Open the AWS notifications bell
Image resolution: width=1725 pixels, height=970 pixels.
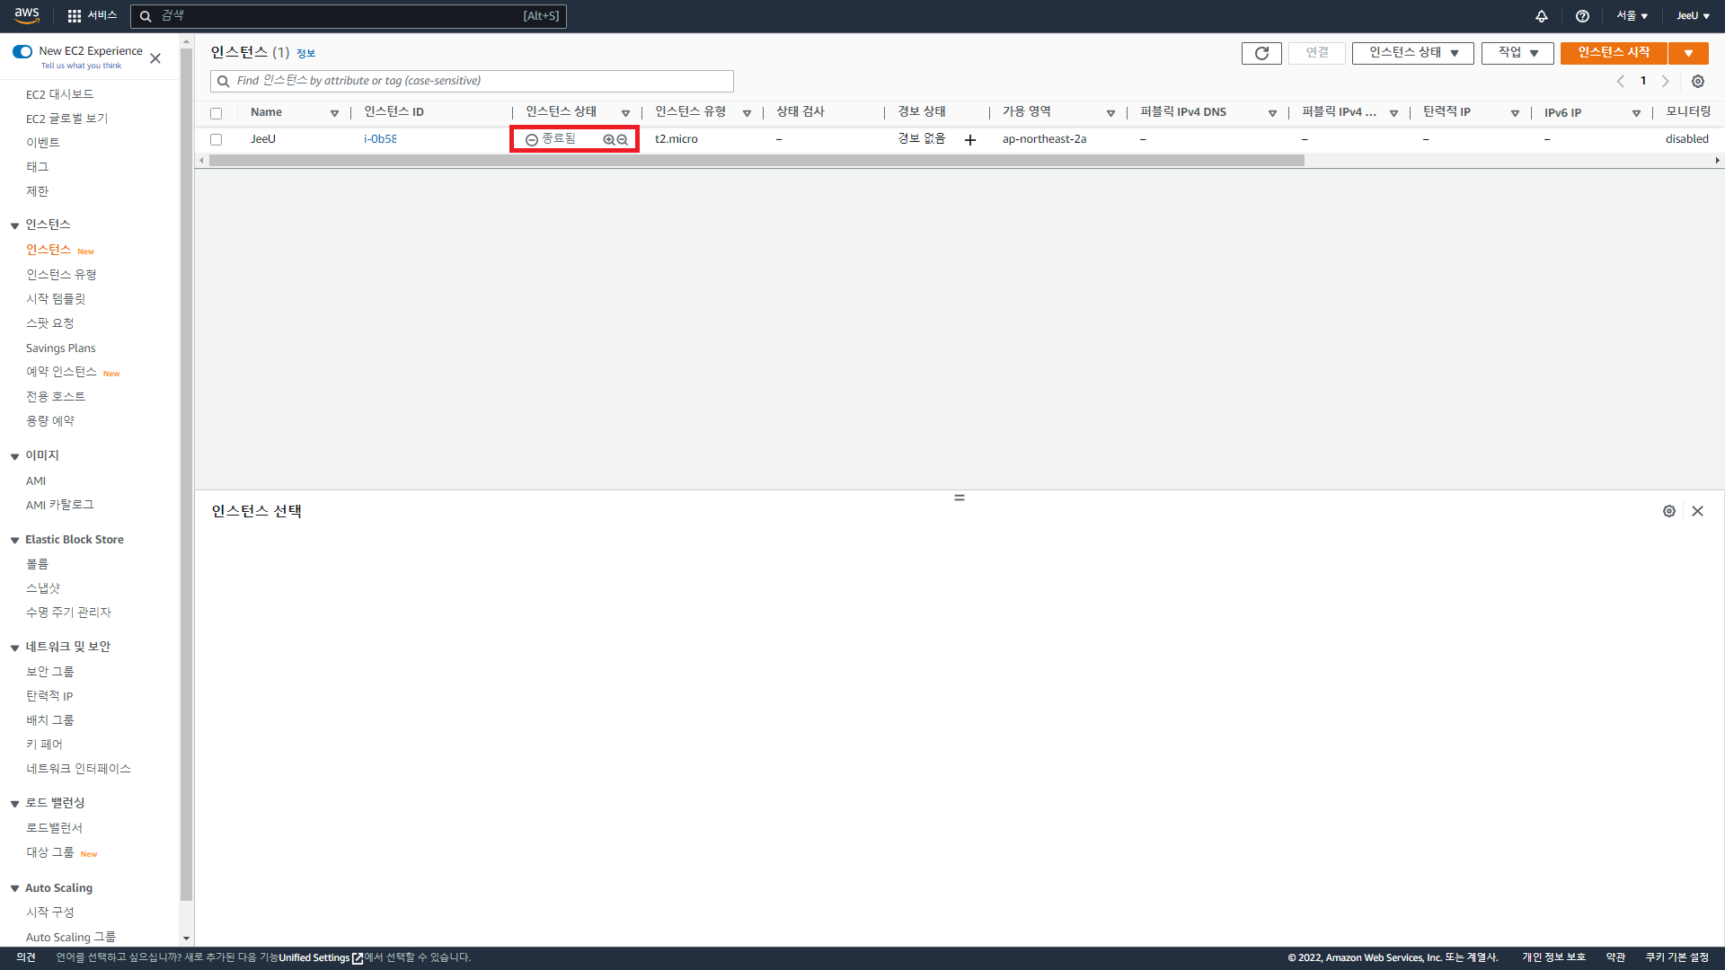(x=1542, y=16)
